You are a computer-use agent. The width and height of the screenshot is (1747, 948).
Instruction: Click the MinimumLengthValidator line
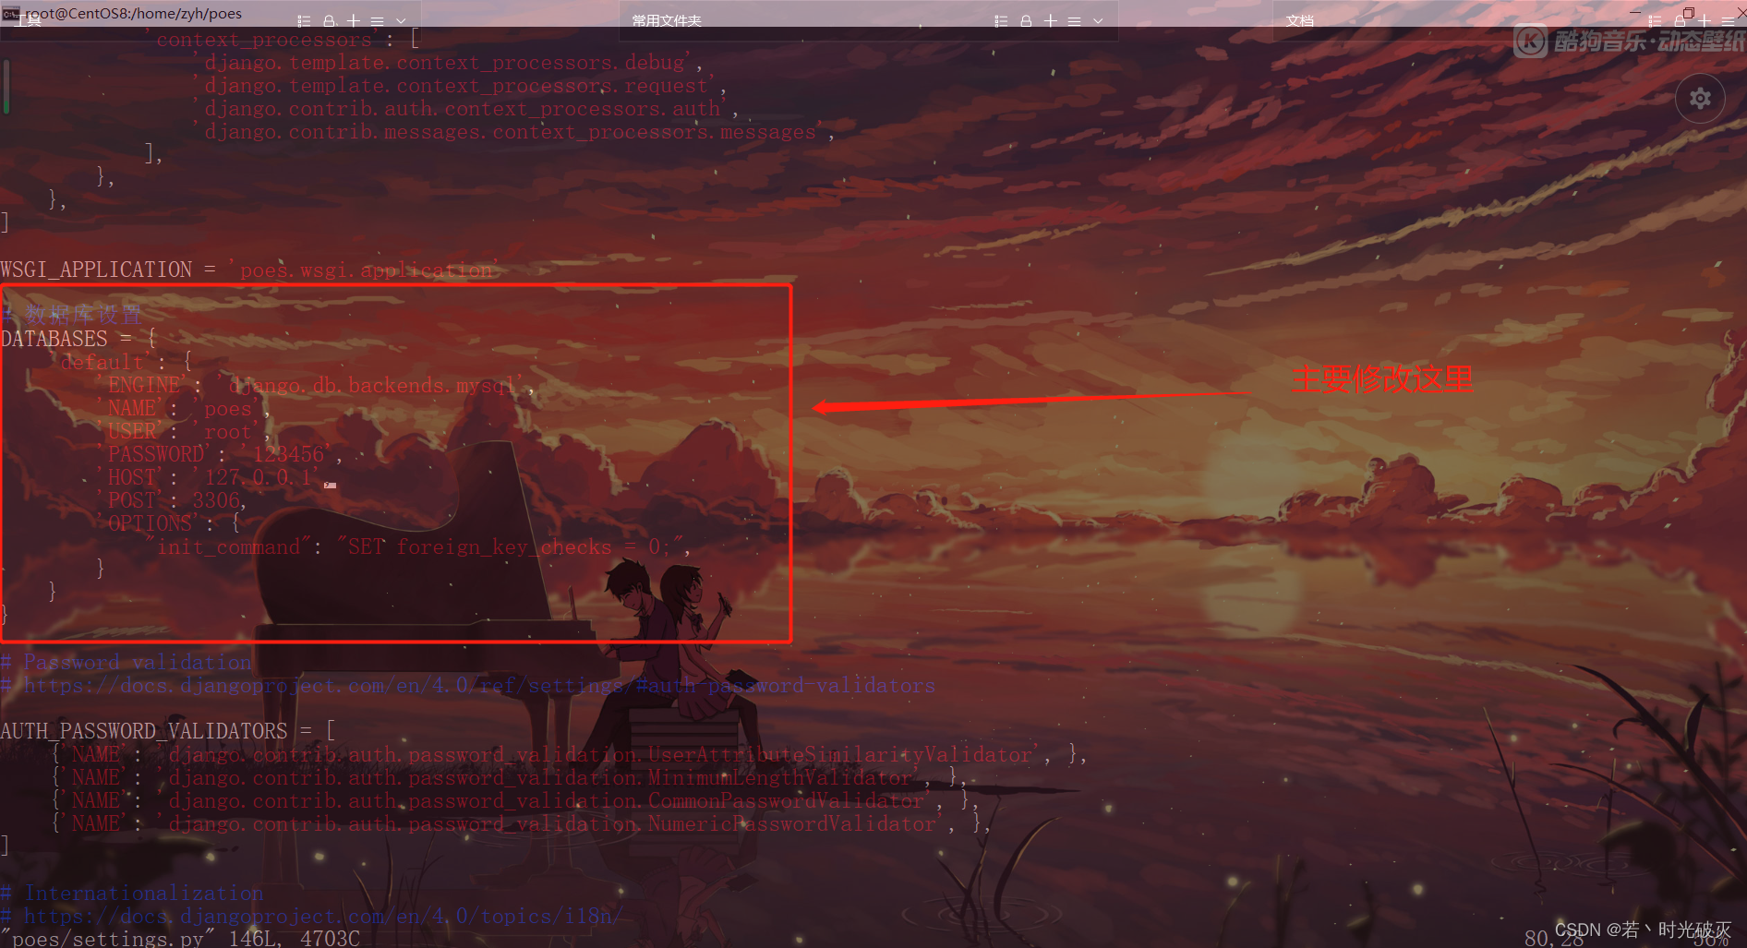510,777
